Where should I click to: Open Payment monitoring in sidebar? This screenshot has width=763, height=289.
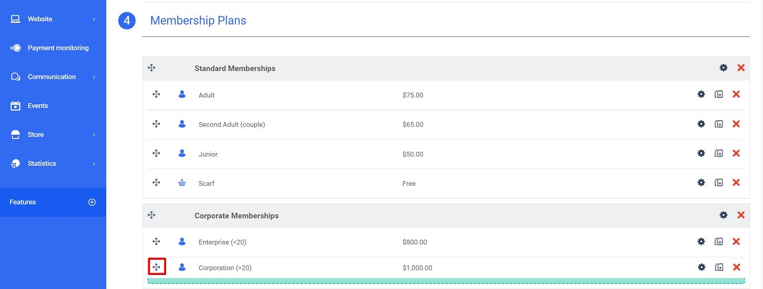point(58,48)
